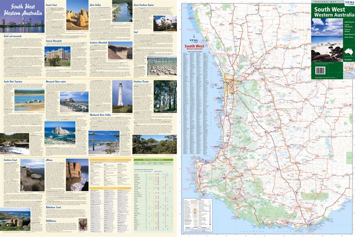Click the giant ram statue photo

click(x=165, y=24)
